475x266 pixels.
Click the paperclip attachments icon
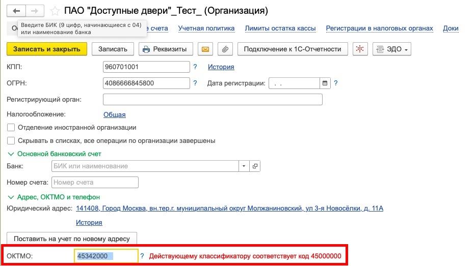(x=225, y=49)
